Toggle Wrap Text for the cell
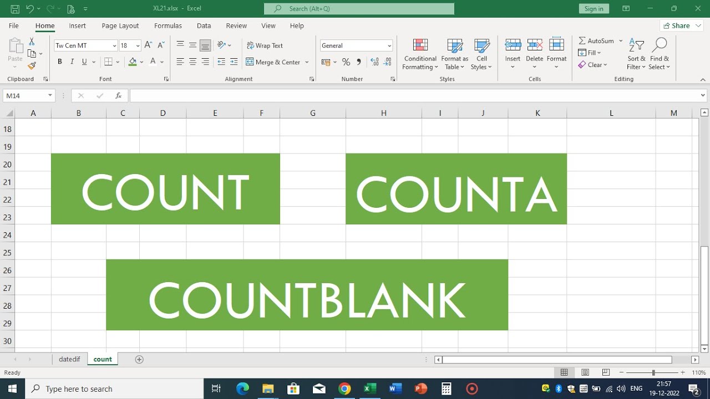 pos(265,45)
